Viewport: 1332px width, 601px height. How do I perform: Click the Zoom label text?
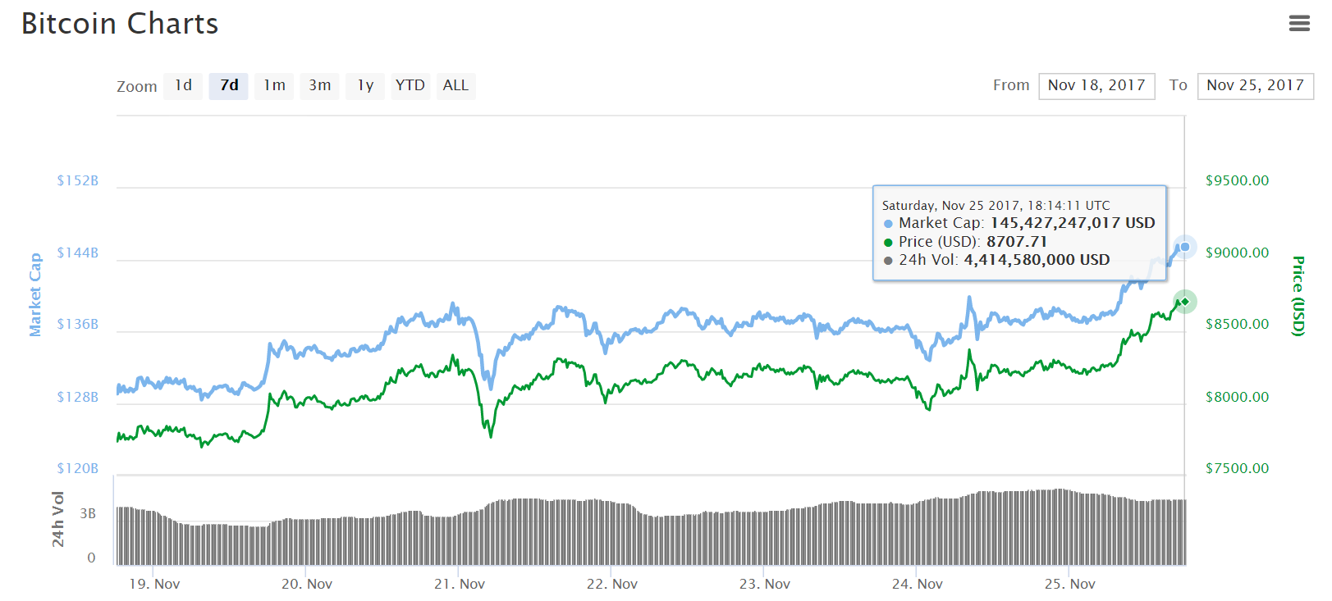[x=137, y=86]
